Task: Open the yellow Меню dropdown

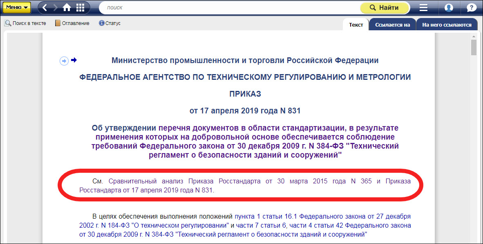Action: pyautogui.click(x=17, y=7)
